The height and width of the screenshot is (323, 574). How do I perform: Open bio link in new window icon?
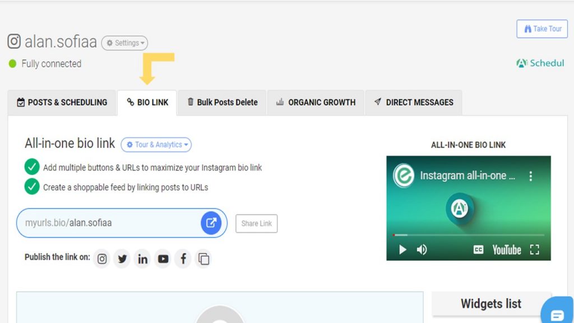211,223
